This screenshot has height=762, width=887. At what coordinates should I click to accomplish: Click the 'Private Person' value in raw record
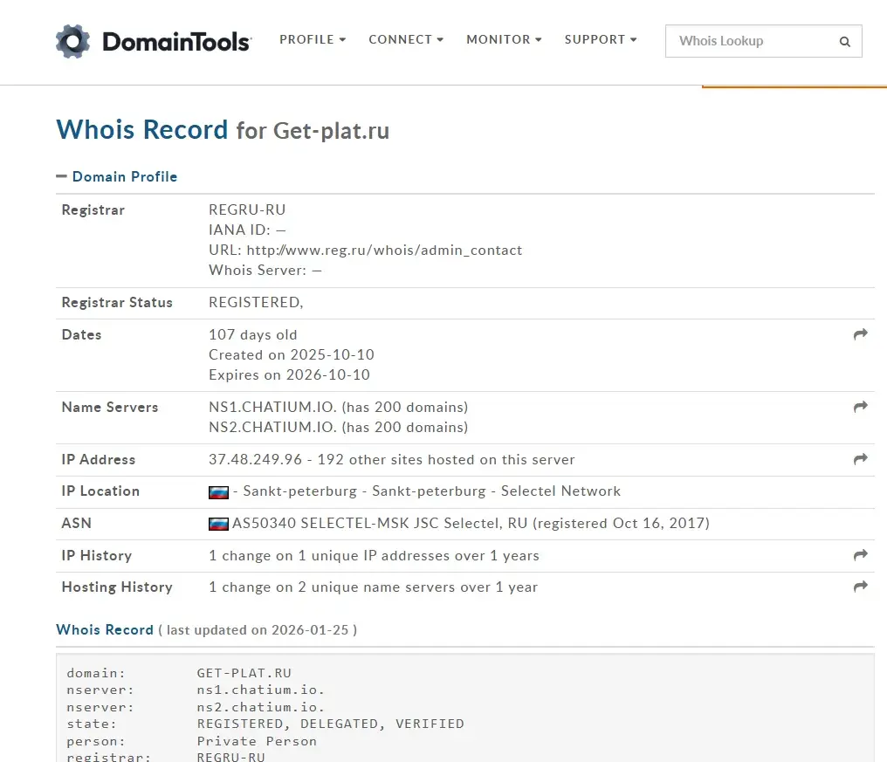point(257,741)
